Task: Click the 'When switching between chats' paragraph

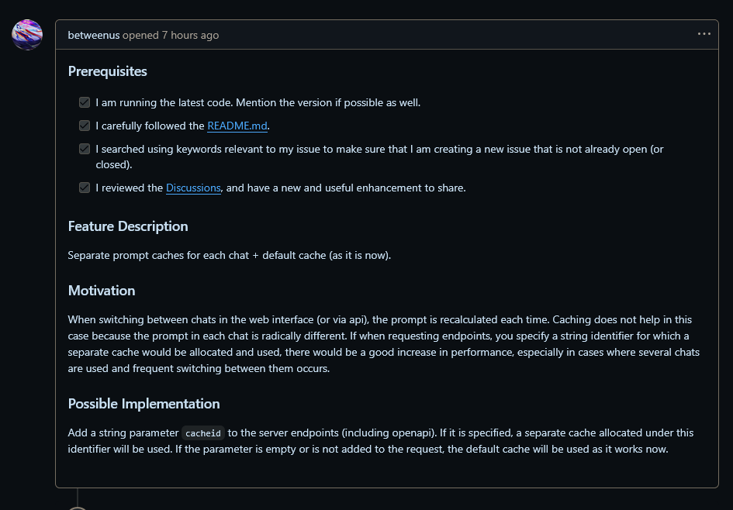Action: pyautogui.click(x=384, y=343)
